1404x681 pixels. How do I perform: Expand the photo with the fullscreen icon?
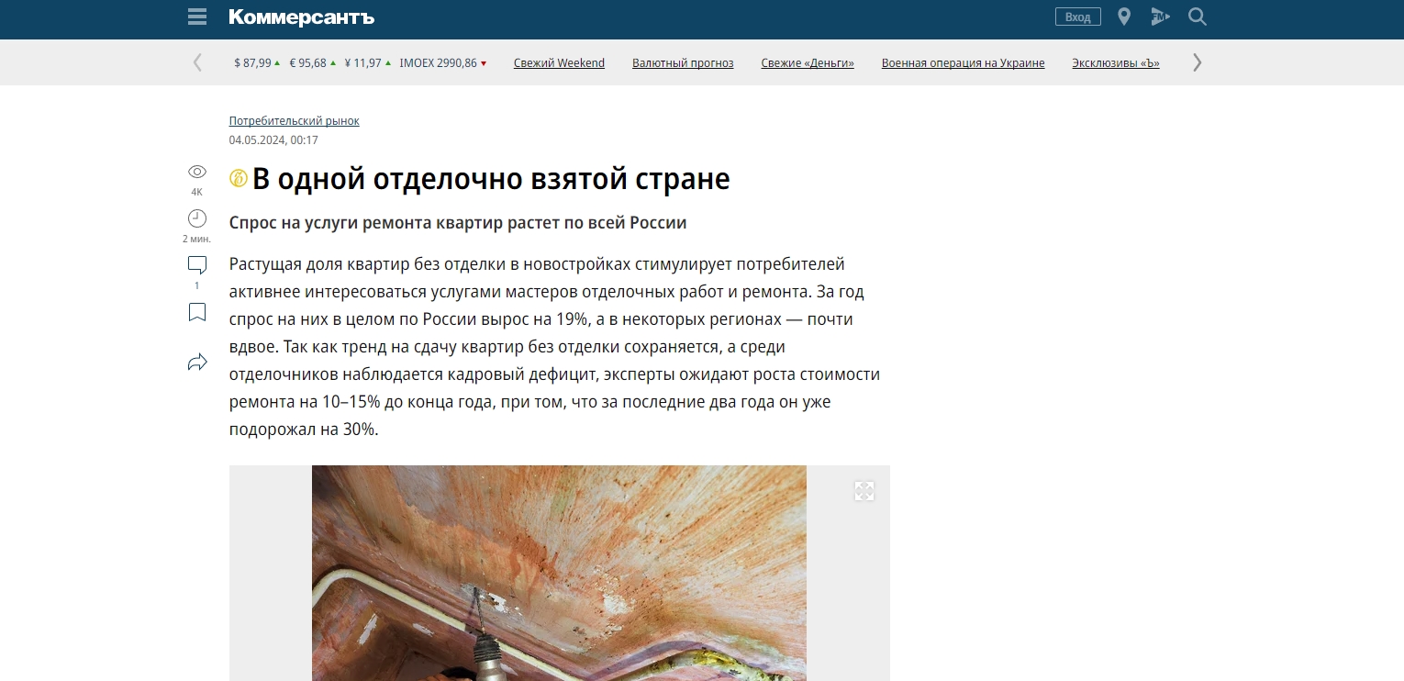click(864, 491)
